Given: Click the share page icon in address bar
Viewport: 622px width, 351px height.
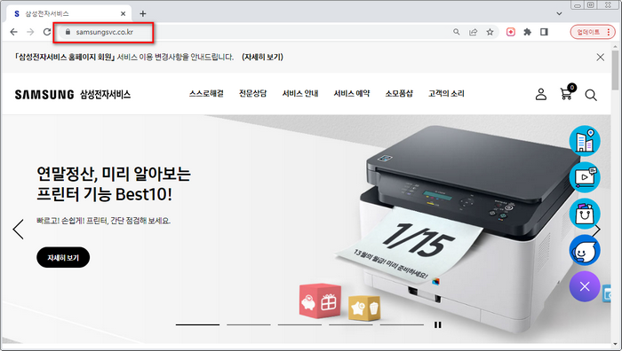Looking at the screenshot, I should 474,32.
